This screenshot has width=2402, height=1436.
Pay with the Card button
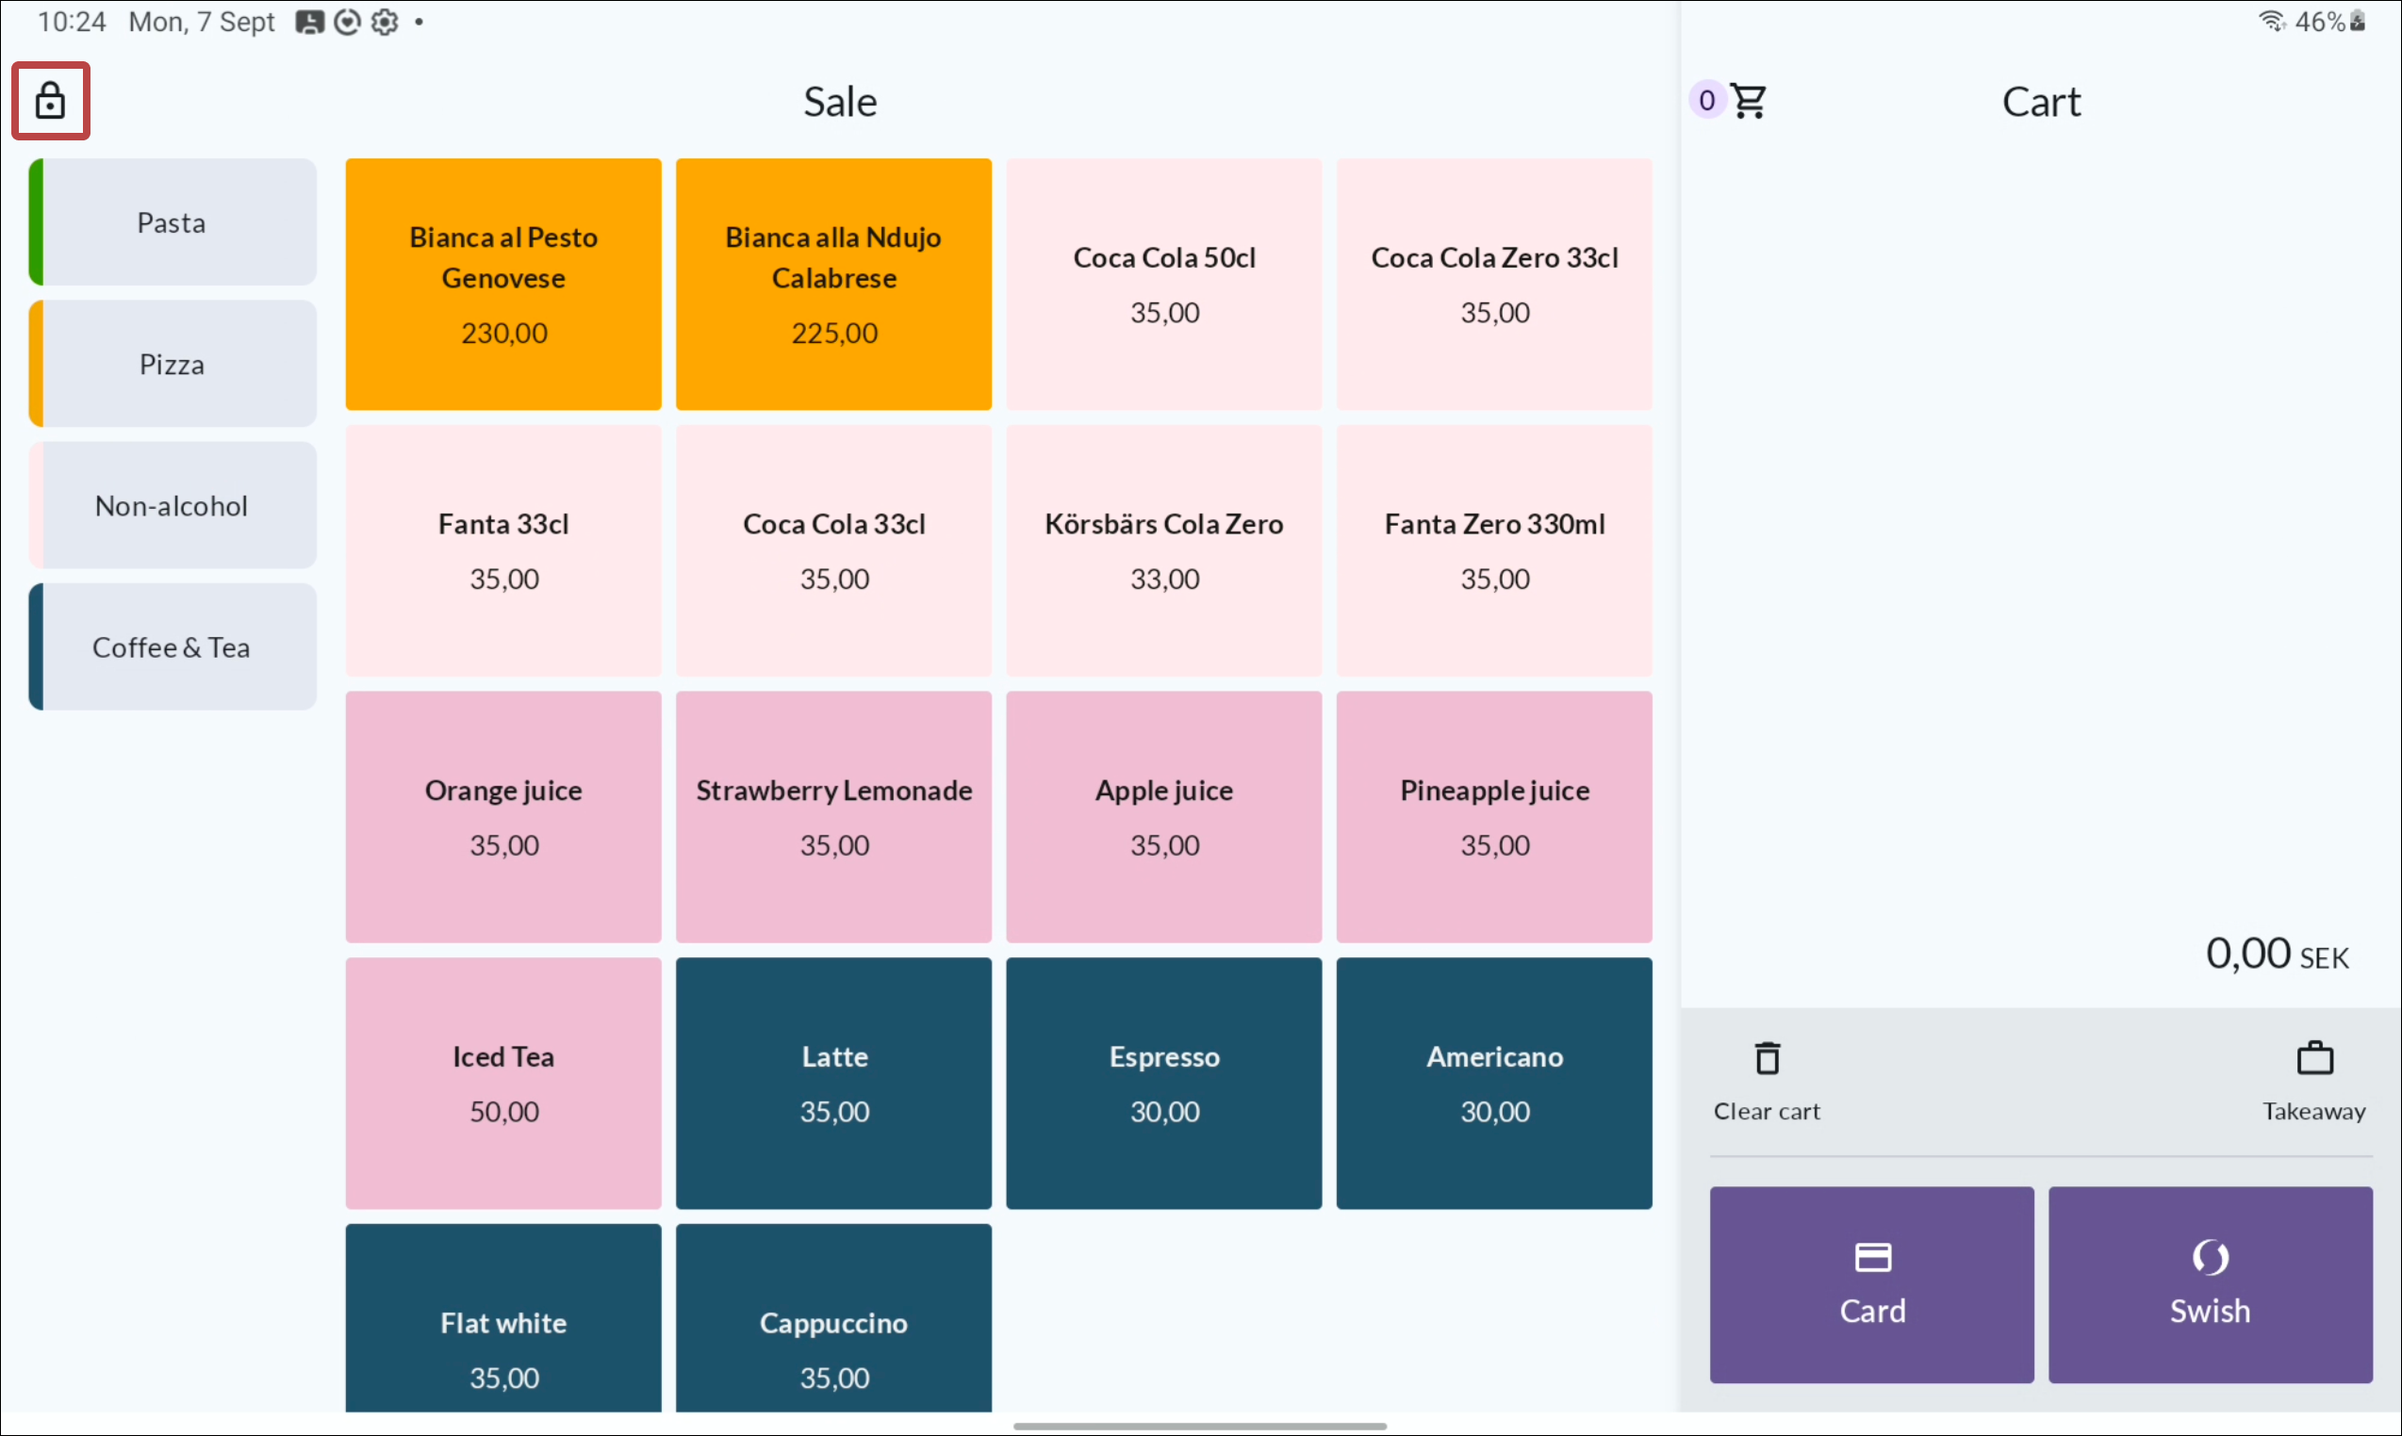(1871, 1284)
